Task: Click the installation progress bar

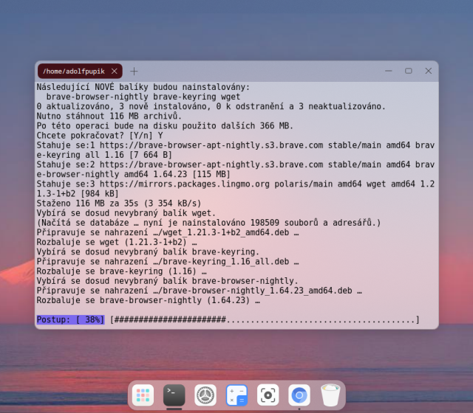Action: pyautogui.click(x=265, y=320)
